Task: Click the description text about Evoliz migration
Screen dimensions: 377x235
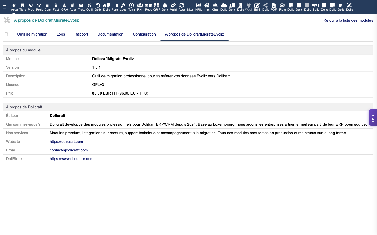Action: point(161,76)
